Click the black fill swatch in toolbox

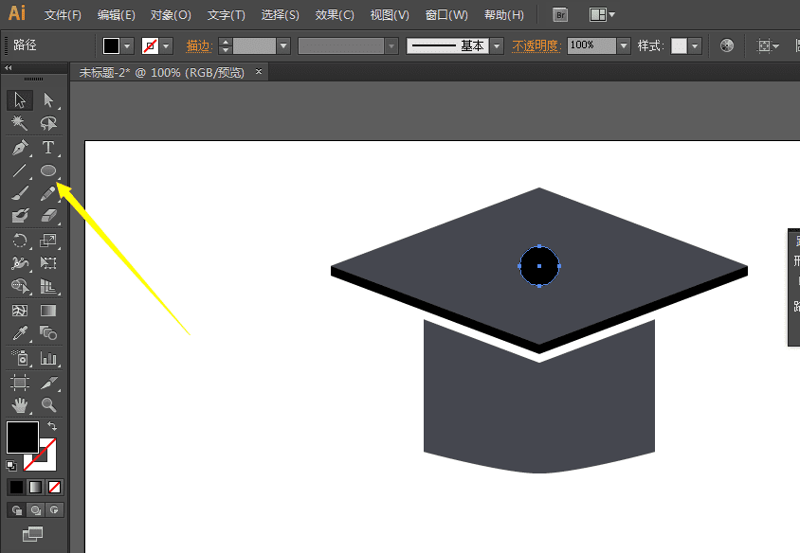(22, 437)
